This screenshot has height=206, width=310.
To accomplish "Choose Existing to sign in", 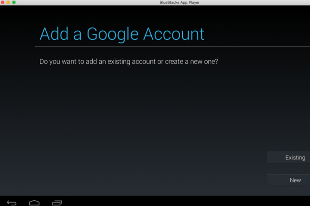I will tap(288, 158).
